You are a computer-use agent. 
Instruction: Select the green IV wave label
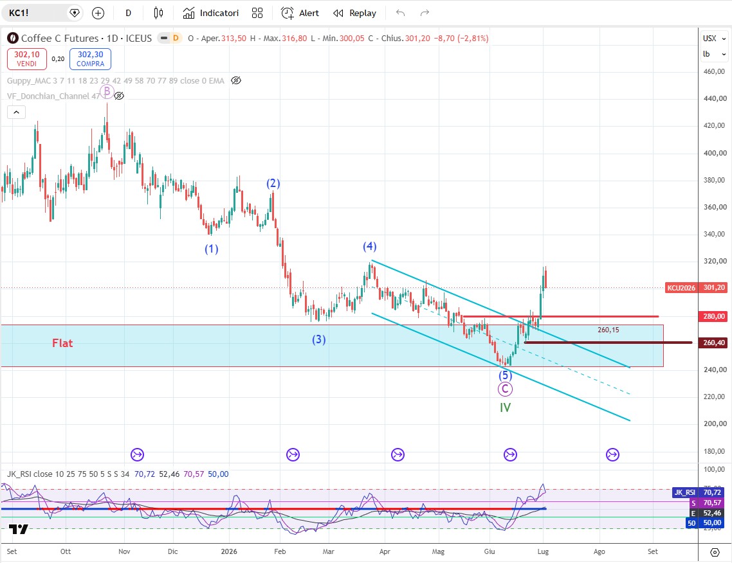pyautogui.click(x=505, y=407)
